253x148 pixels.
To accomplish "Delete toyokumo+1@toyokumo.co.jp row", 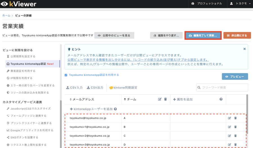I will (235, 127).
